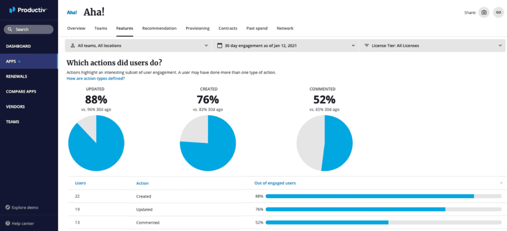Click the sort chevron in table header
Screen dimensions: 507x231
click(501, 183)
